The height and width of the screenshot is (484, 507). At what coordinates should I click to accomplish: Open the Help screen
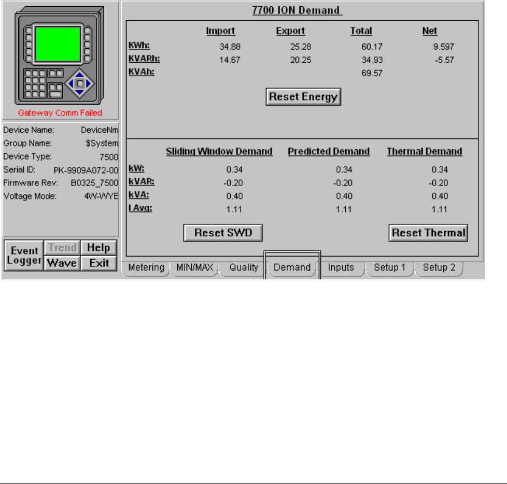point(98,248)
